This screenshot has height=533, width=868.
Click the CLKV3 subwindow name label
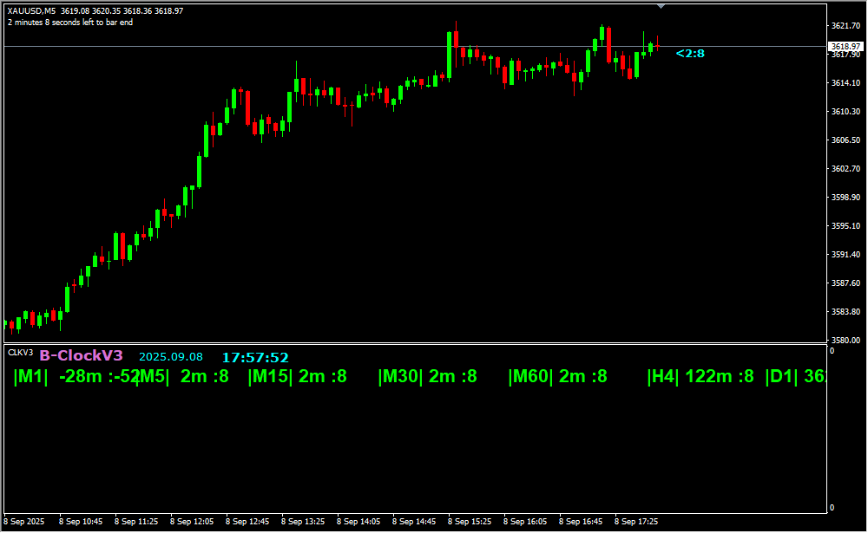20,353
